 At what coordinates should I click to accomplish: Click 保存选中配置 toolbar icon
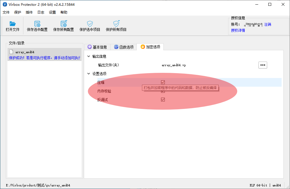(37, 24)
